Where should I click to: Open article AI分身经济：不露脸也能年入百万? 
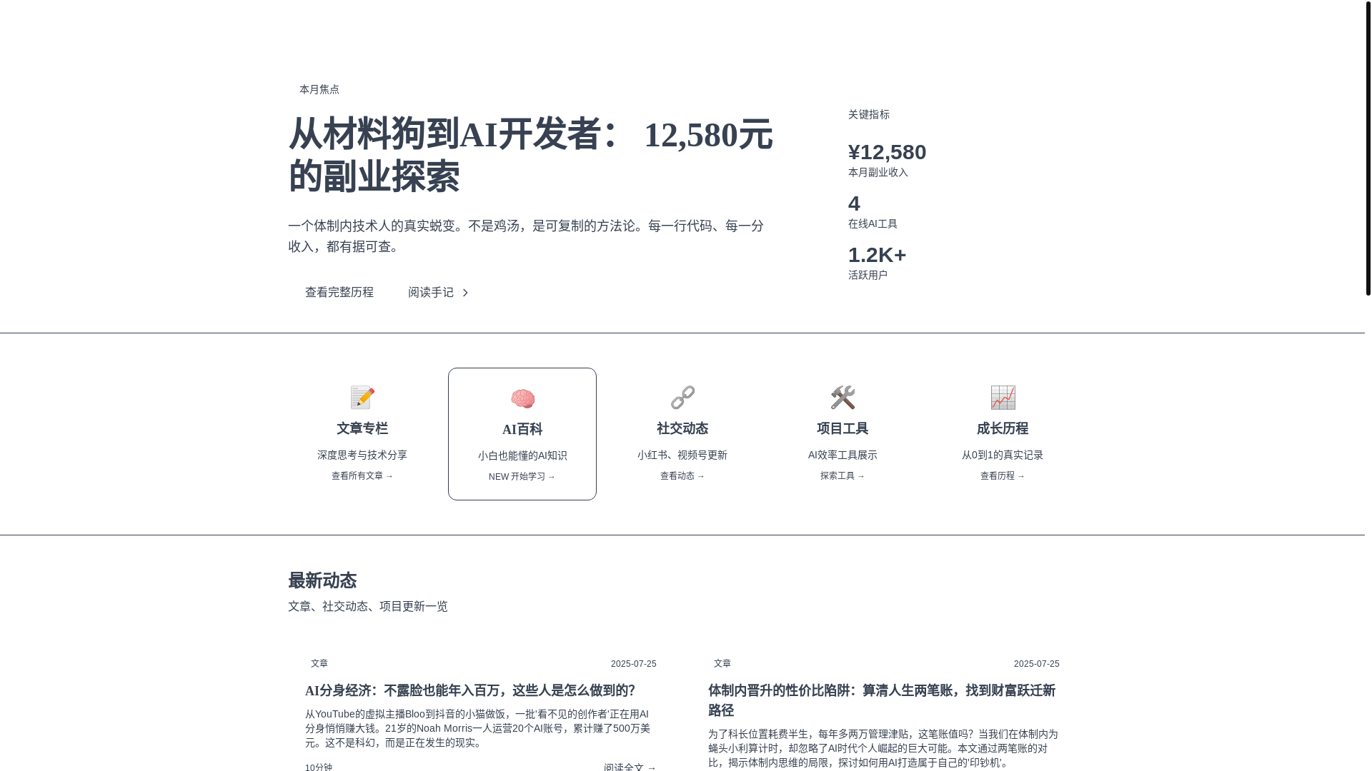pos(470,690)
